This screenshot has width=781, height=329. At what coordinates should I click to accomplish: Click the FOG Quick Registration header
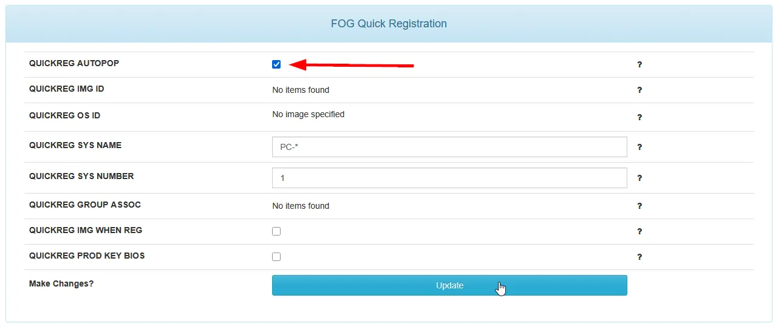tap(389, 24)
